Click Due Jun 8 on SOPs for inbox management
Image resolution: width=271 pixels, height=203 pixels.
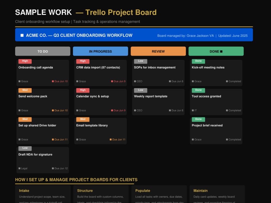point(176,81)
